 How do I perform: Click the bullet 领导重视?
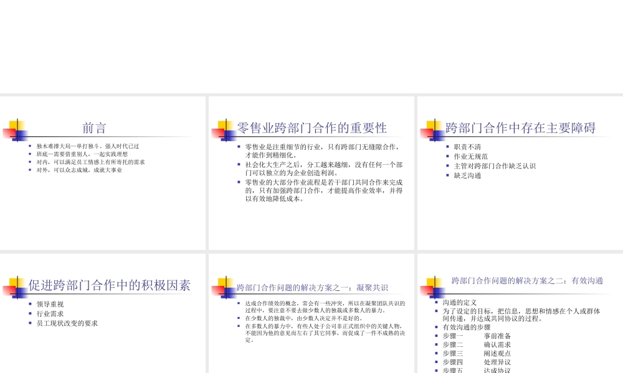[50, 304]
